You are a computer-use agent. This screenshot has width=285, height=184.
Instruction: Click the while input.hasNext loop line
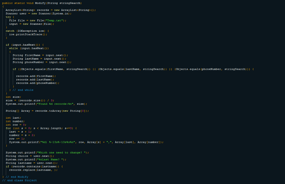pyautogui.click(x=29, y=48)
